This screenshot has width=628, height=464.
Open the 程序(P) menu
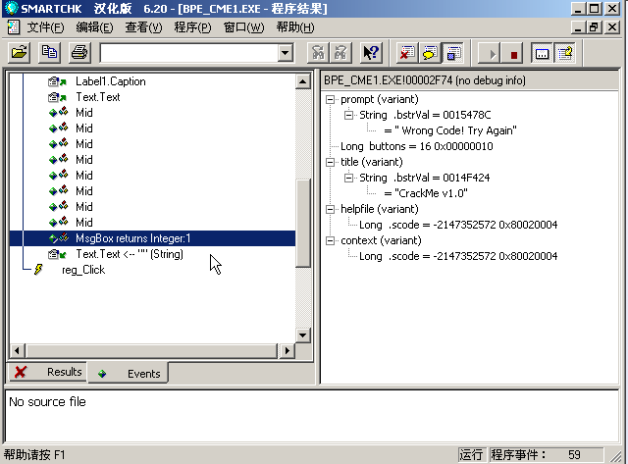[192, 27]
